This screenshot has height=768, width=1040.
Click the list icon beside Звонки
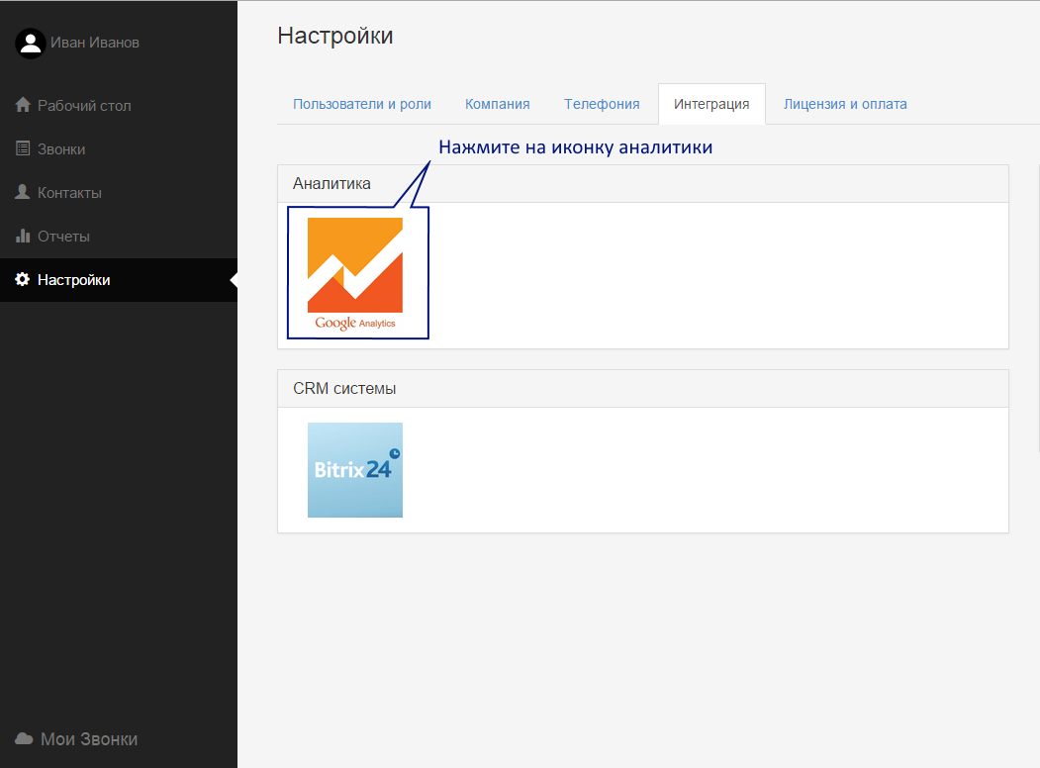(23, 148)
